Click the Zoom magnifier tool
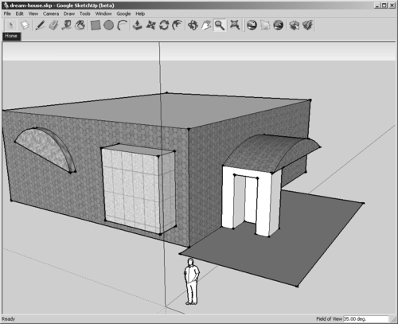Image resolution: width=398 pixels, height=324 pixels. [x=220, y=25]
